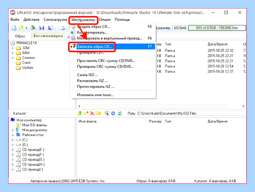
Task: Click the drive icon beside (C:)
Action: 18,140
